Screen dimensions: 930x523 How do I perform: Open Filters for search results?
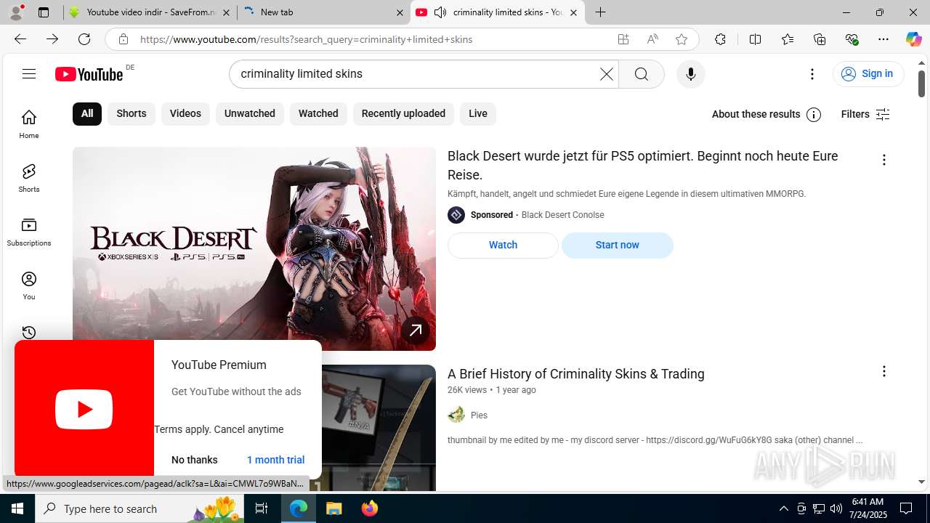coord(865,114)
